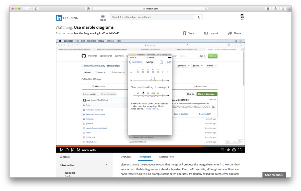
Task: Click the video time 02:24 / 03:05
Action: [89, 150]
